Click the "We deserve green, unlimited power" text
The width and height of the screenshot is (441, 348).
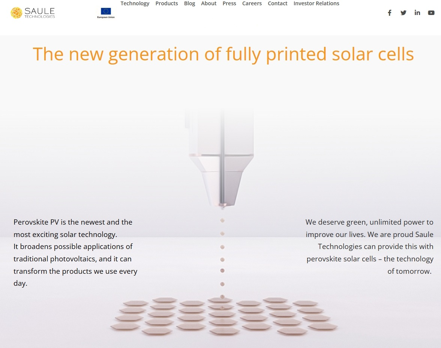click(x=369, y=246)
